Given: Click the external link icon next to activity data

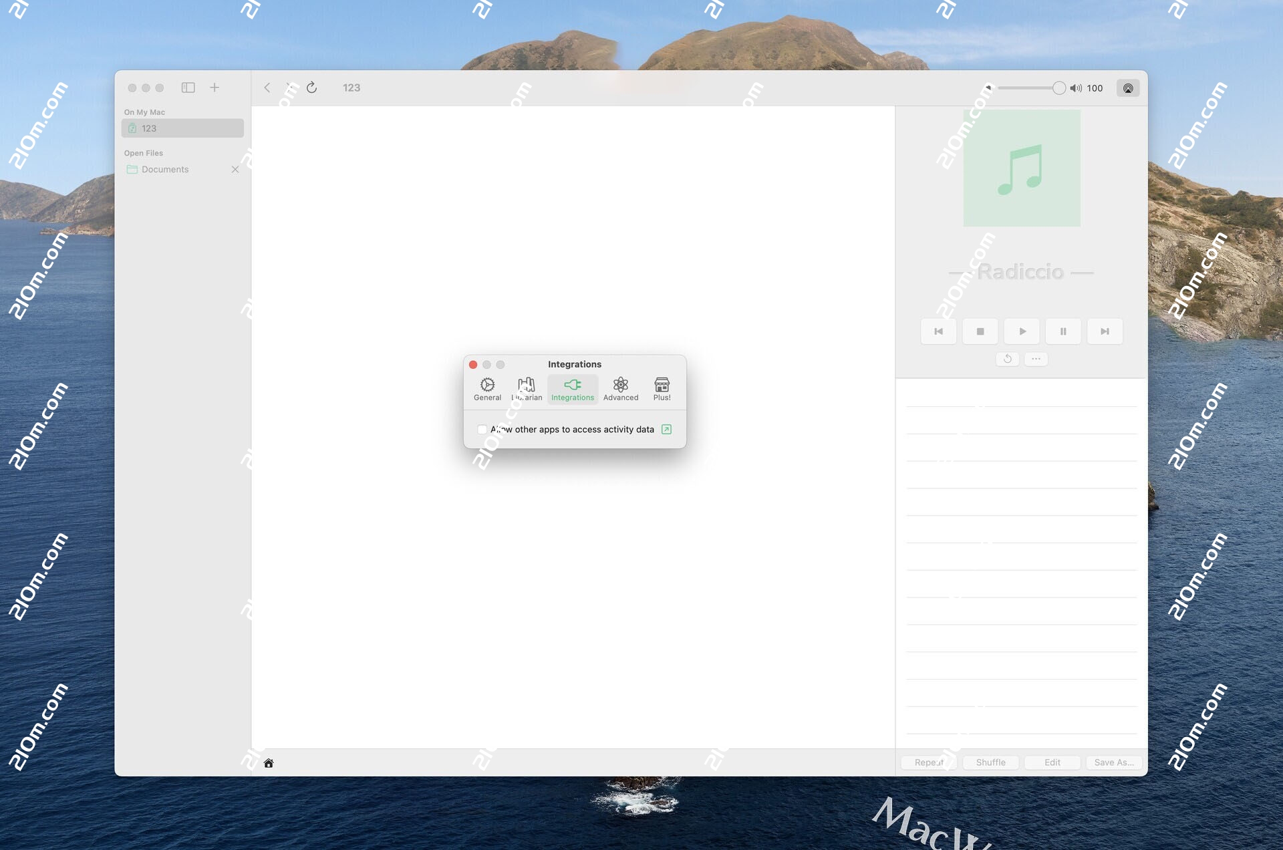Looking at the screenshot, I should tap(666, 429).
